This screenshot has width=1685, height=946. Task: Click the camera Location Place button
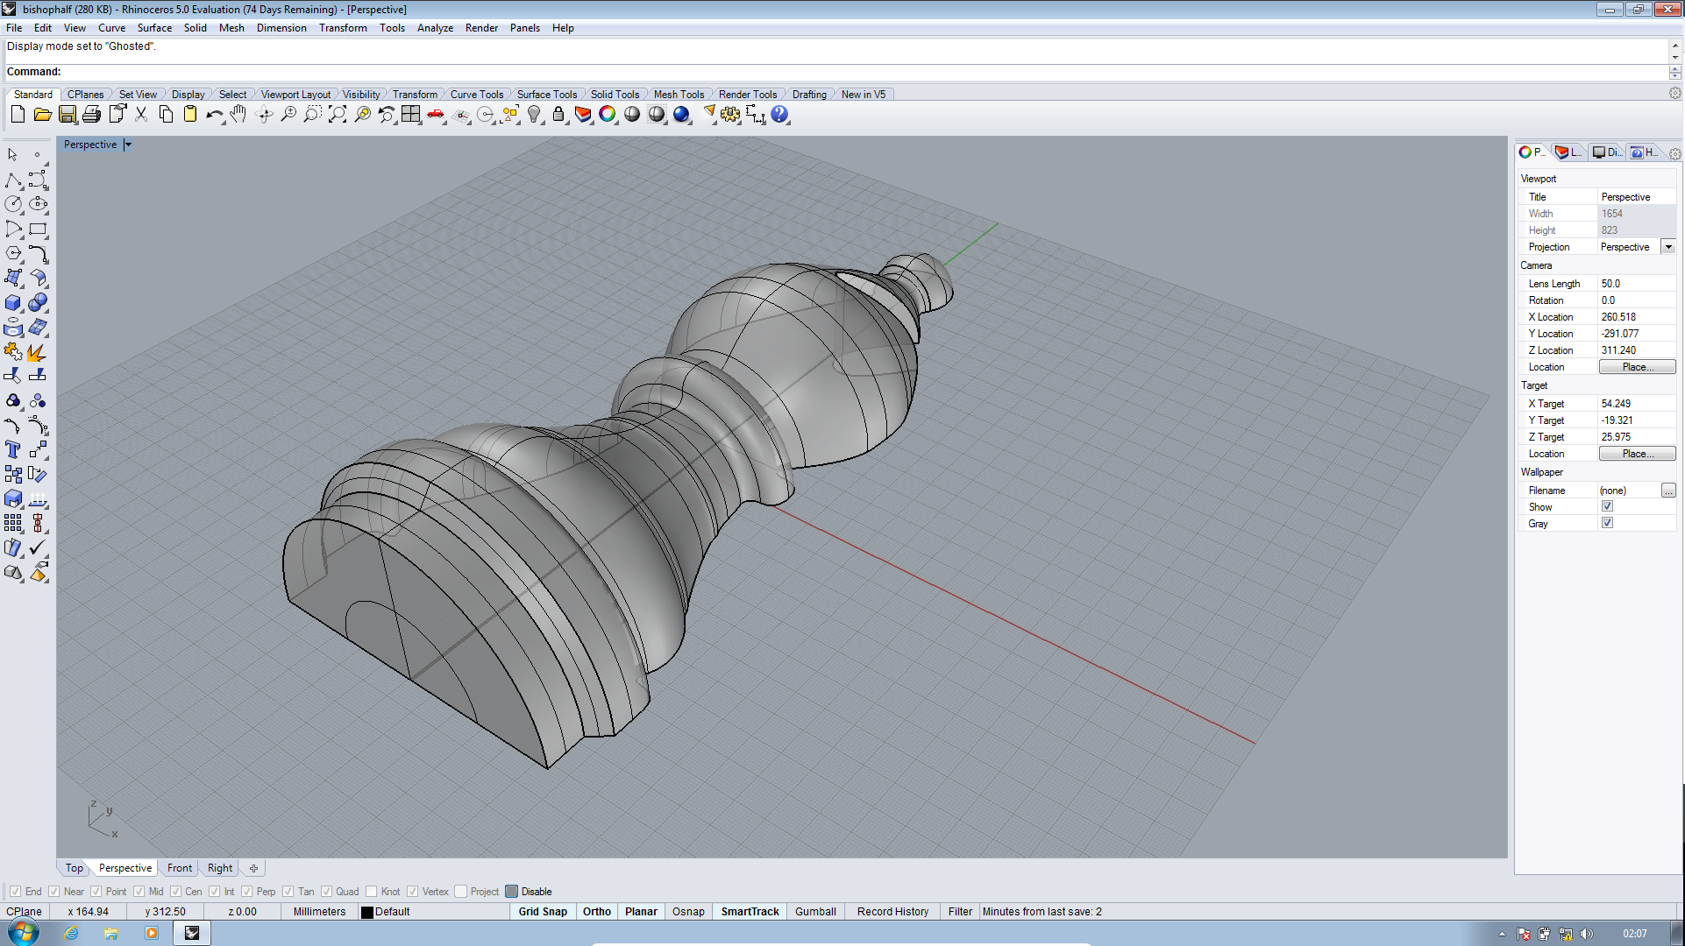pos(1637,367)
